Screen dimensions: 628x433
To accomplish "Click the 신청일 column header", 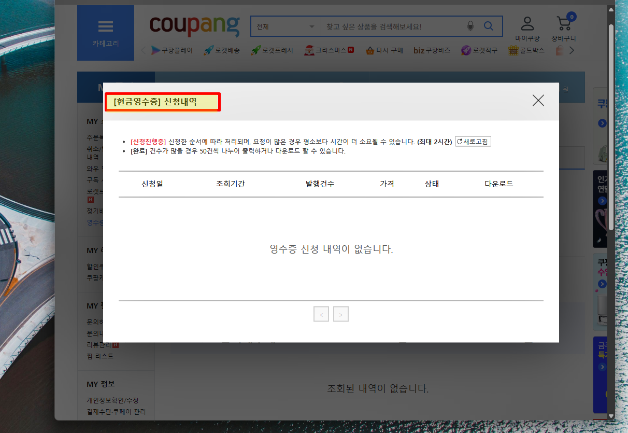I will point(152,184).
